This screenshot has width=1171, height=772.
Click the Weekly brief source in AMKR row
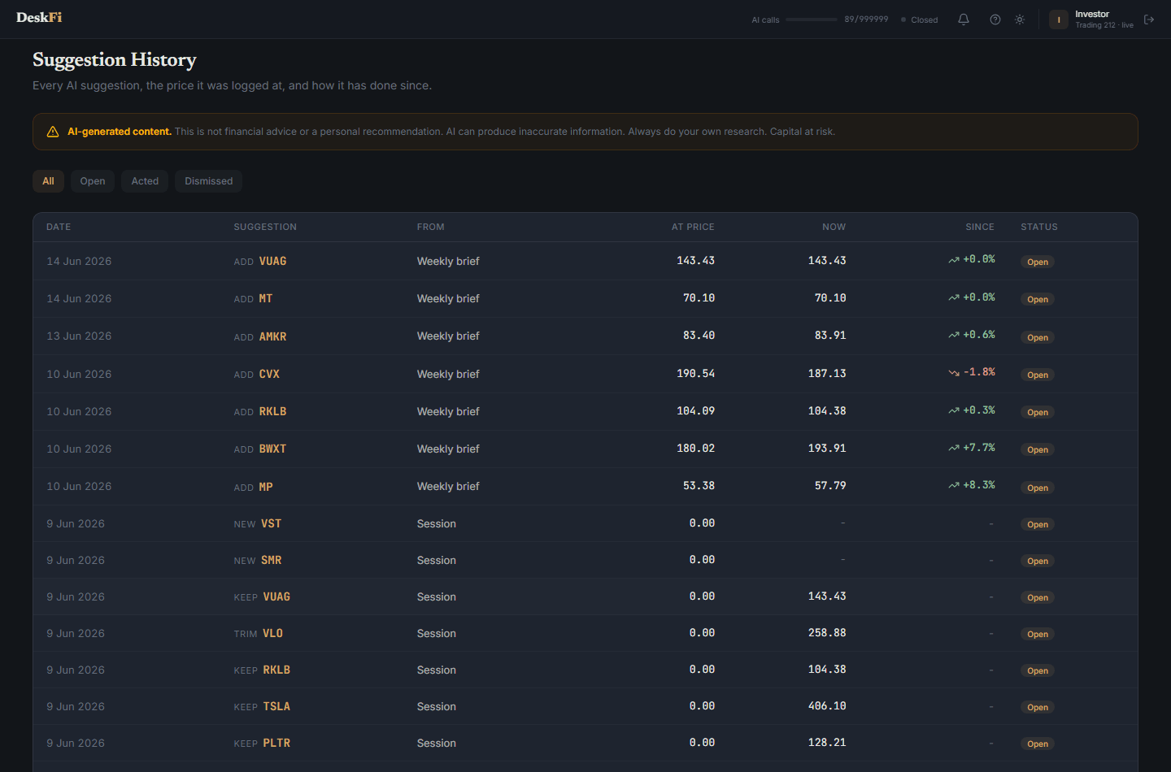(x=448, y=336)
